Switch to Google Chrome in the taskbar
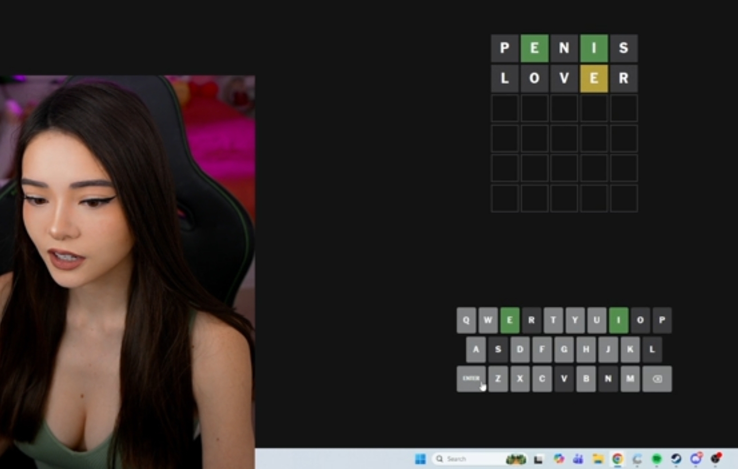Screen dimensions: 738x469 pos(617,459)
